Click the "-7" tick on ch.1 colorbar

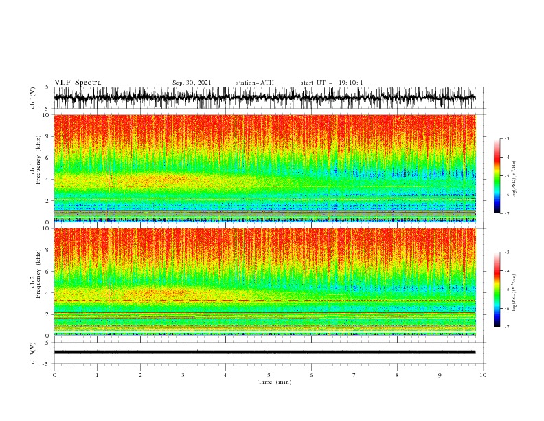click(x=506, y=213)
